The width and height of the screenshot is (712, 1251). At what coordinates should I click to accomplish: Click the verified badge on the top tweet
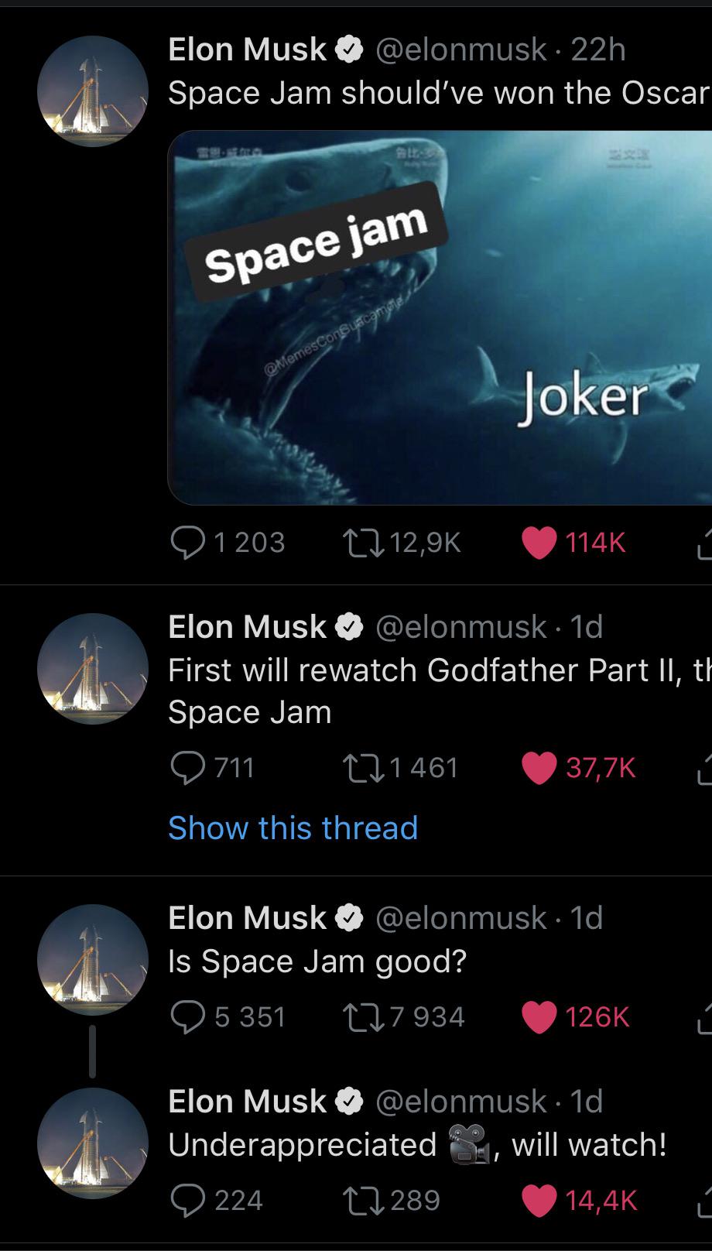click(348, 49)
